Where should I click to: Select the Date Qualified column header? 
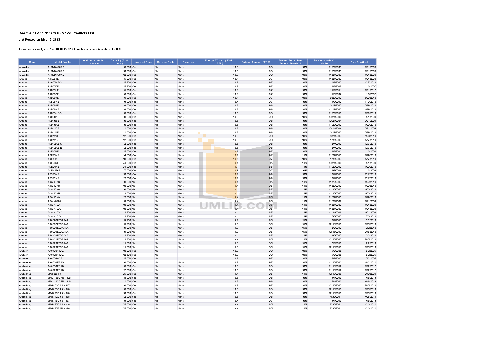(359, 62)
